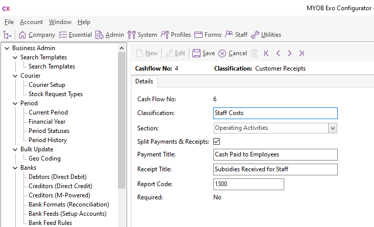This screenshot has height=227, width=374.
Task: Switch to the Details tab
Action: pyautogui.click(x=144, y=81)
